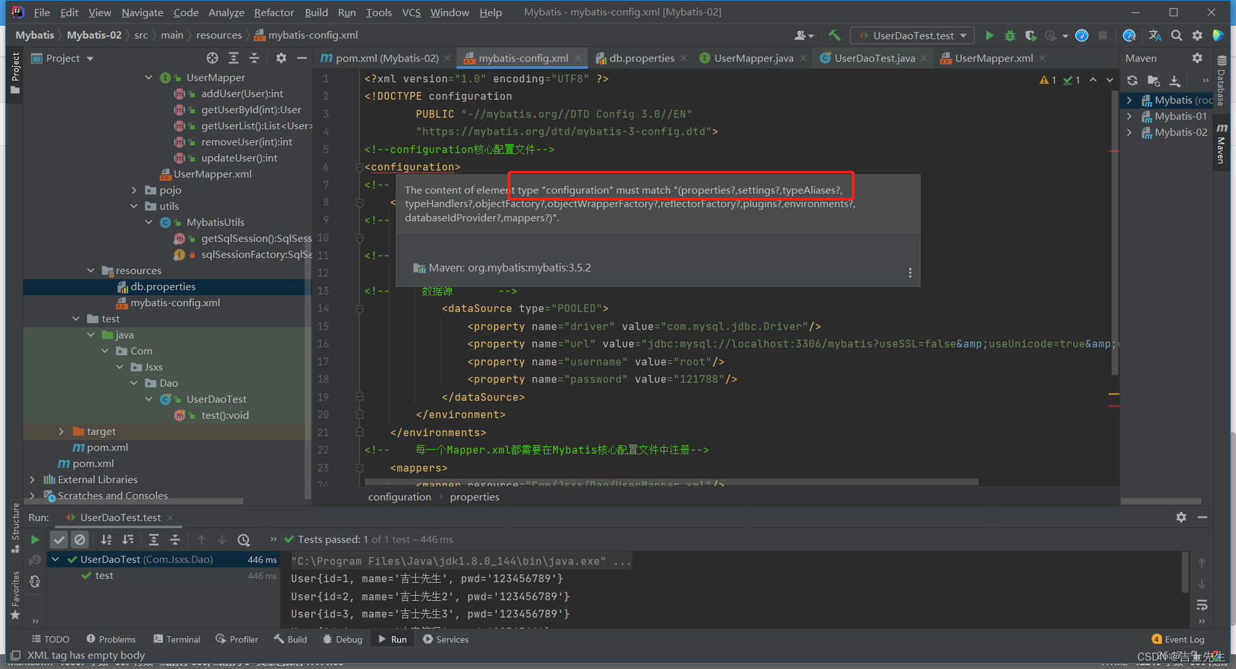Close the mybatis-config.xml tab

(578, 58)
